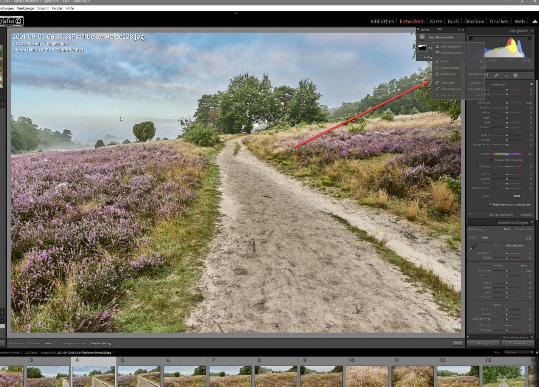Open the profile browser grid icon
Screen dimensions: 539x387
point(528,237)
